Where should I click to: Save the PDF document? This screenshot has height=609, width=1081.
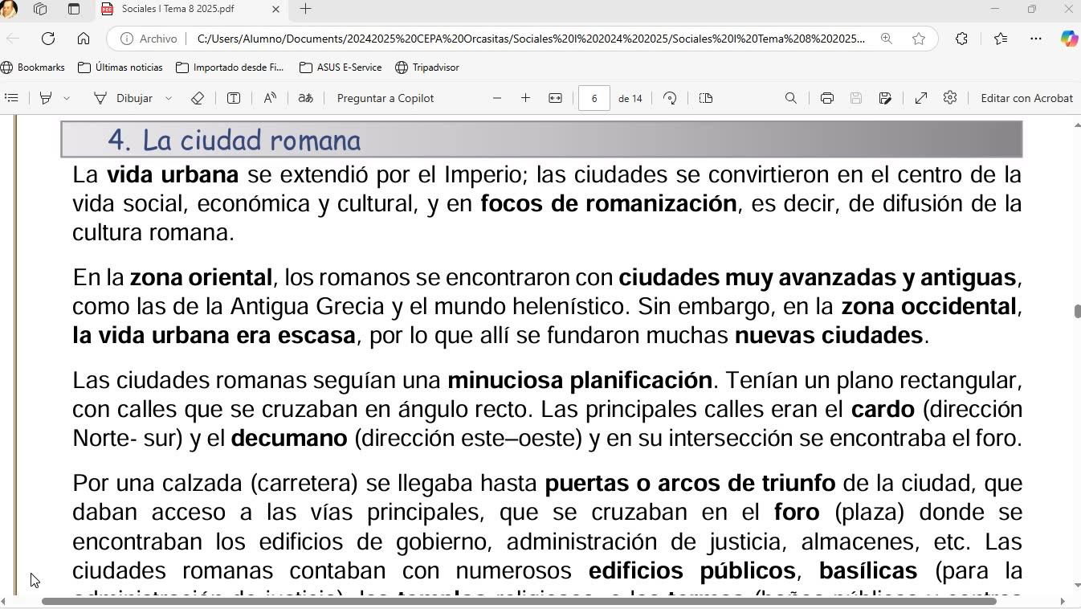(x=856, y=98)
